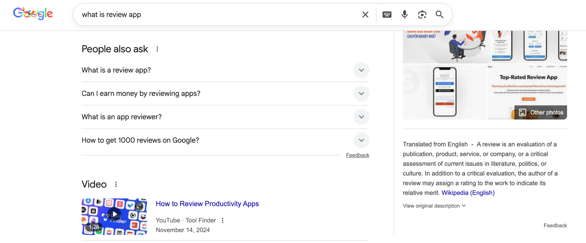Open the image of man at desk

coord(447,47)
